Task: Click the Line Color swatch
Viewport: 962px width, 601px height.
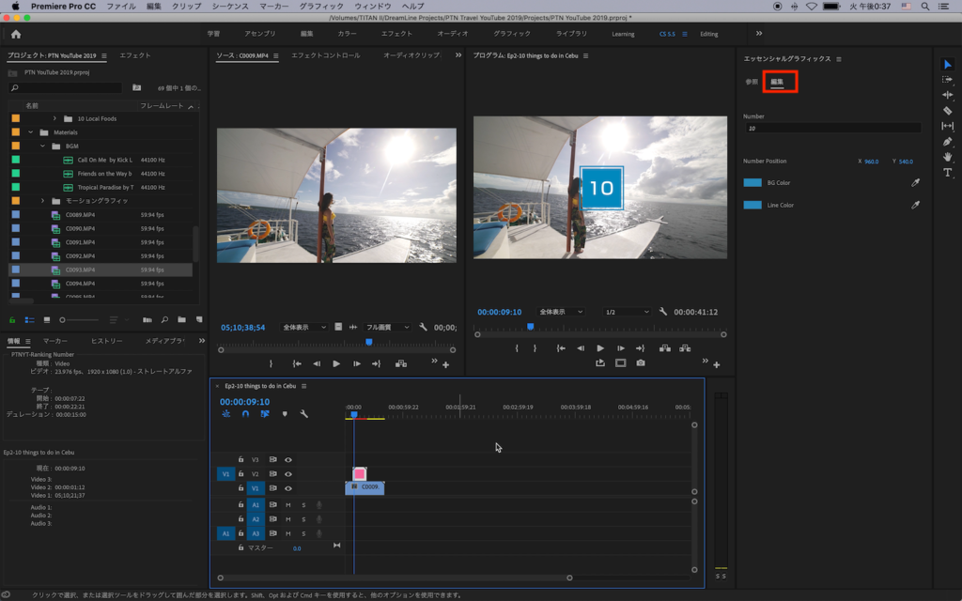Action: click(753, 205)
